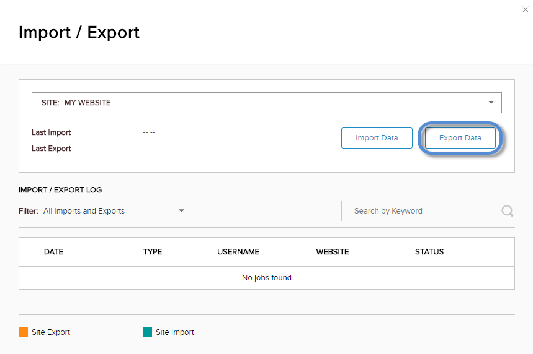
Task: Click the Export Data button
Action: (x=460, y=138)
